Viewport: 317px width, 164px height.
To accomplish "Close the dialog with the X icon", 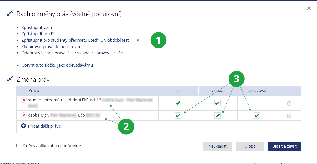I will [309, 8].
